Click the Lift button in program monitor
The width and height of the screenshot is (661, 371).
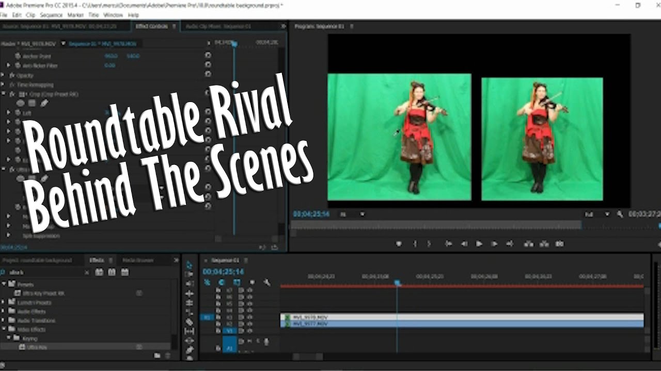529,244
